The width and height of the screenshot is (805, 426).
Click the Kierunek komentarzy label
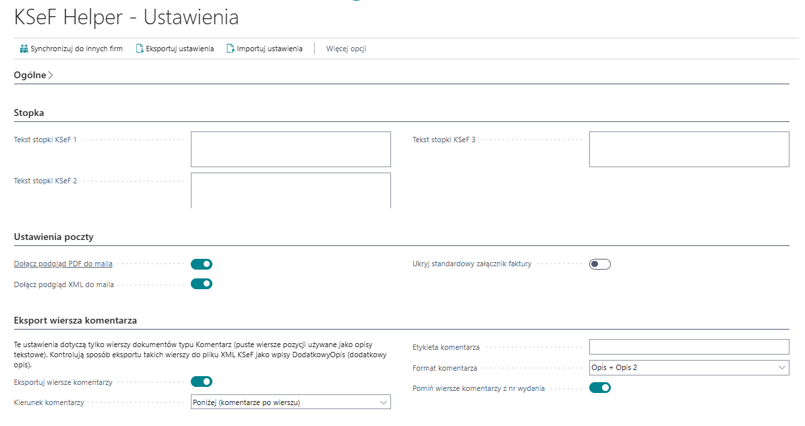point(49,402)
